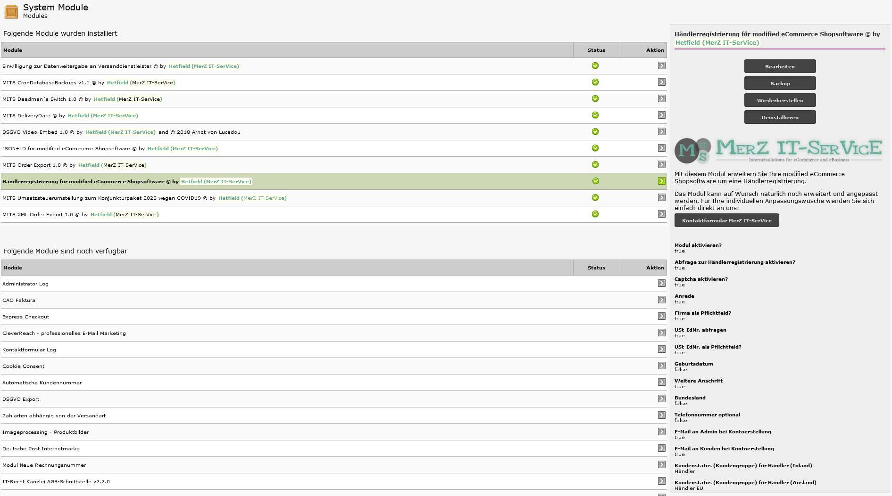Click the green status icon of Einwilligung zur Datenweitergabe

click(595, 65)
